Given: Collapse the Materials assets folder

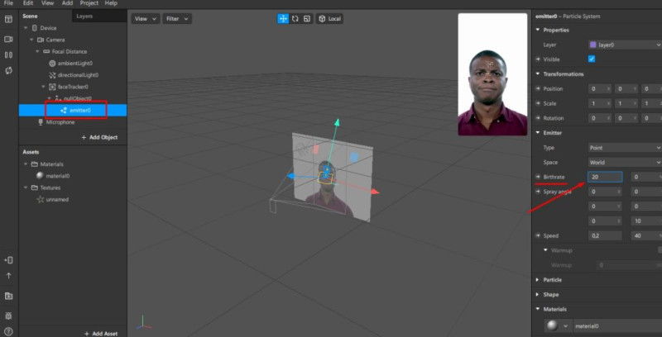Looking at the screenshot, I should [x=26, y=164].
